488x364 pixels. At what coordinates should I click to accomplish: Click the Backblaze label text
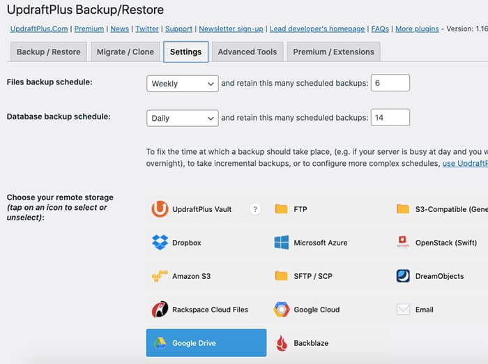pyautogui.click(x=311, y=343)
